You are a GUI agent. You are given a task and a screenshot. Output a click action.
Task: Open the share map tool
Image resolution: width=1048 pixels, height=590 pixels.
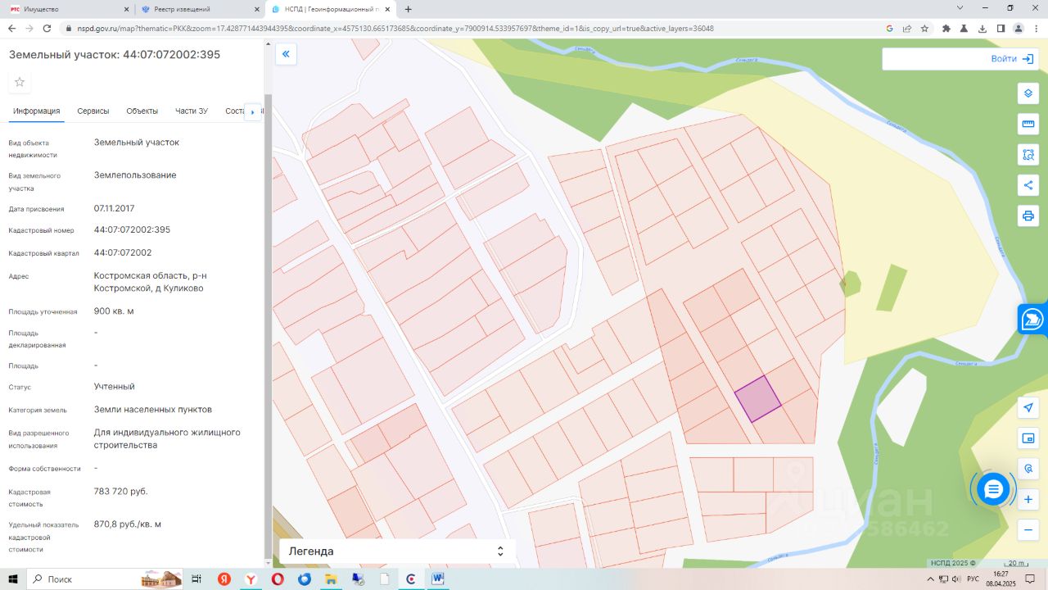tap(1028, 185)
